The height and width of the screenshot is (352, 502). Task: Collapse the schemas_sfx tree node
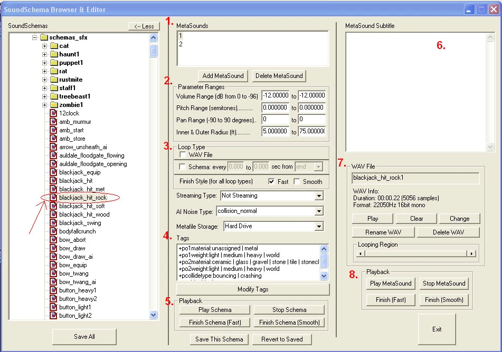click(x=35, y=38)
